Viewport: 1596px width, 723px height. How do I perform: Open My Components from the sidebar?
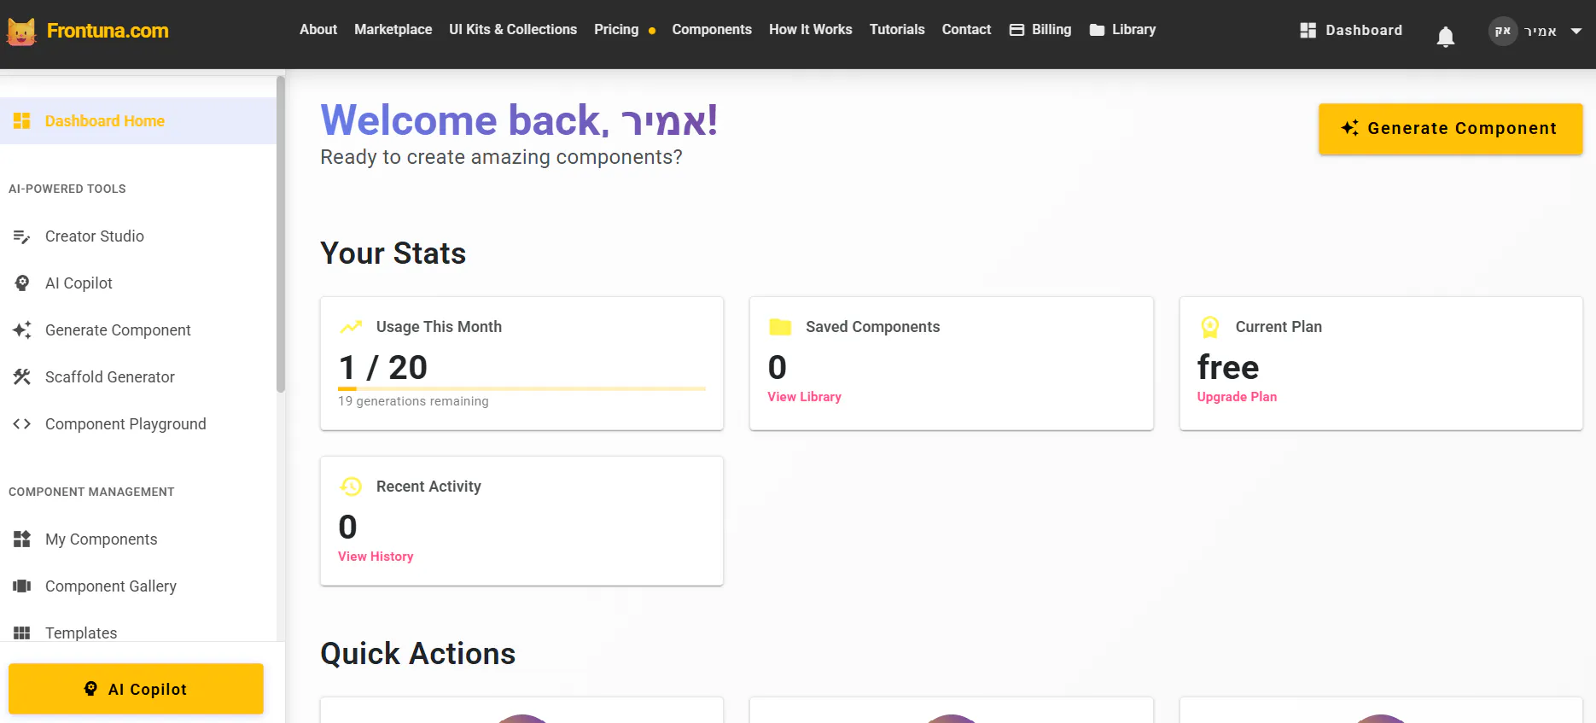pos(138,539)
